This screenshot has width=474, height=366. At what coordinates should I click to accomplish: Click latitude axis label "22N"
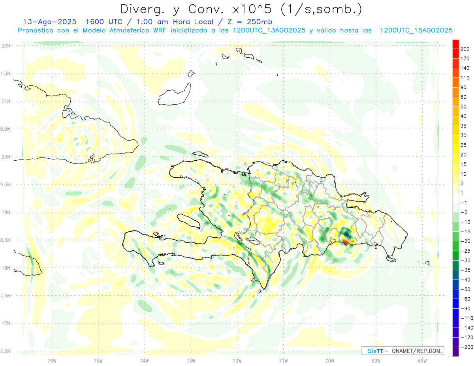6,45
